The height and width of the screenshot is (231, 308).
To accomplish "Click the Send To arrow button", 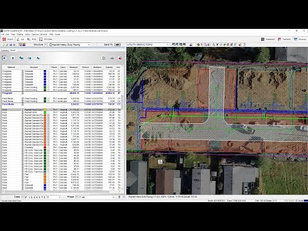I will 117,44.
